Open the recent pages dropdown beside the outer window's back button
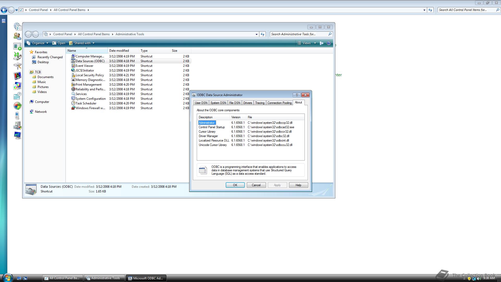Image resolution: width=501 pixels, height=282 pixels. coord(16,10)
